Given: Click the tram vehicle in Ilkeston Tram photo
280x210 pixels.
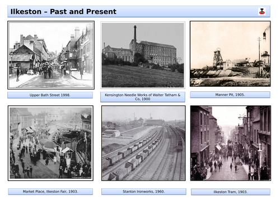Looking at the screenshot, I should pyautogui.click(x=230, y=148).
